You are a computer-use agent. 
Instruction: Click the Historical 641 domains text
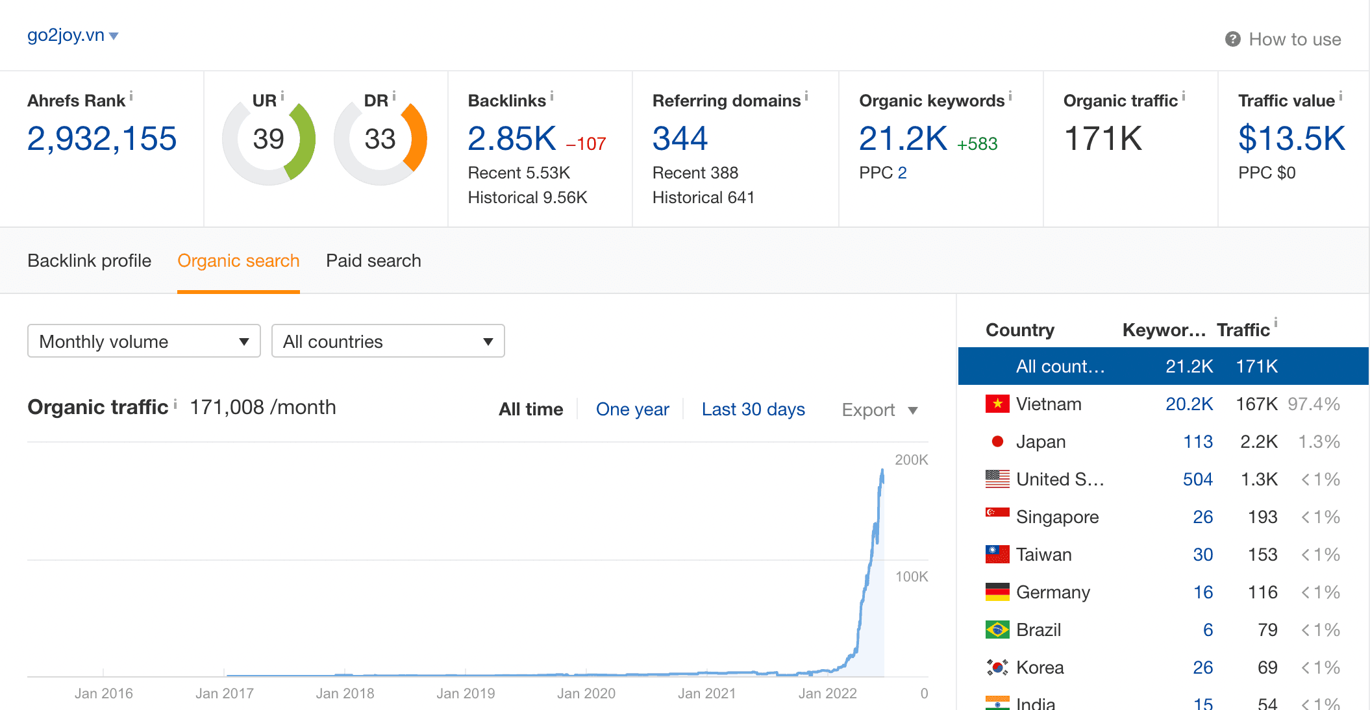pos(703,197)
